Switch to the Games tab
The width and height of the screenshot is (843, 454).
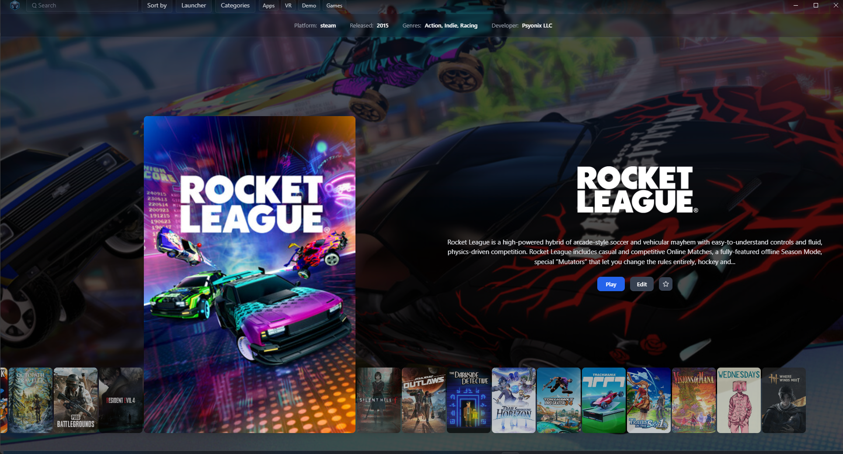pos(334,6)
